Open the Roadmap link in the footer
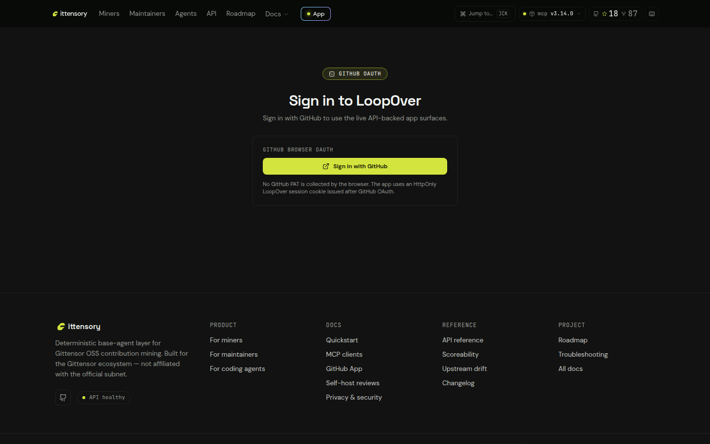Viewport: 710px width, 444px height. (573, 340)
